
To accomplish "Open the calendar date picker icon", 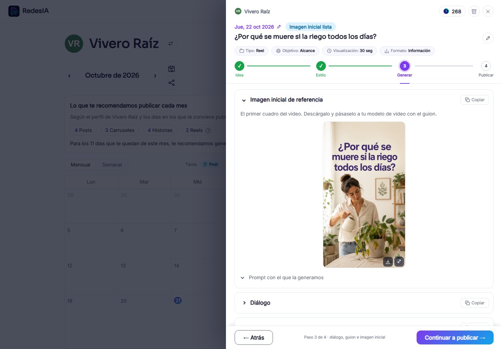I will pyautogui.click(x=172, y=69).
